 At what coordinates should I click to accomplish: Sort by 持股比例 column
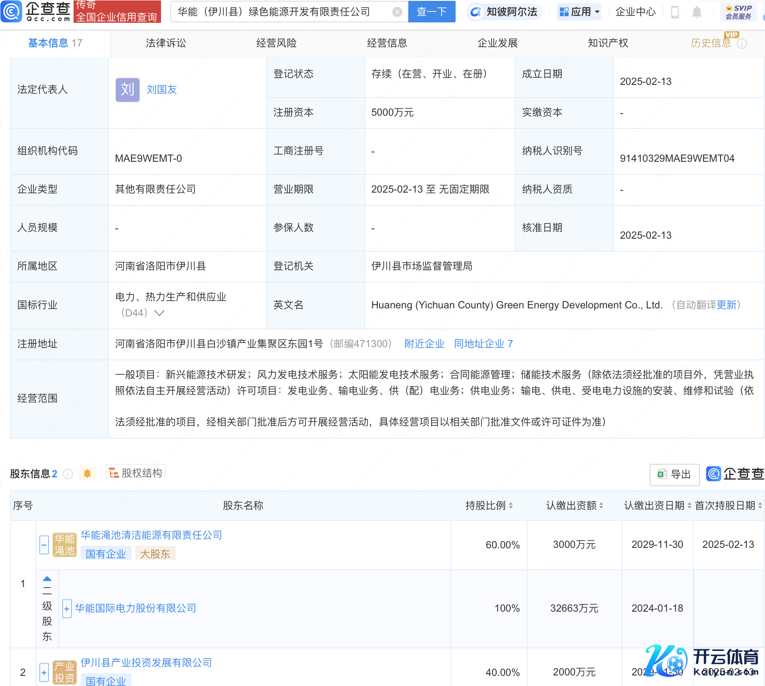point(511,506)
